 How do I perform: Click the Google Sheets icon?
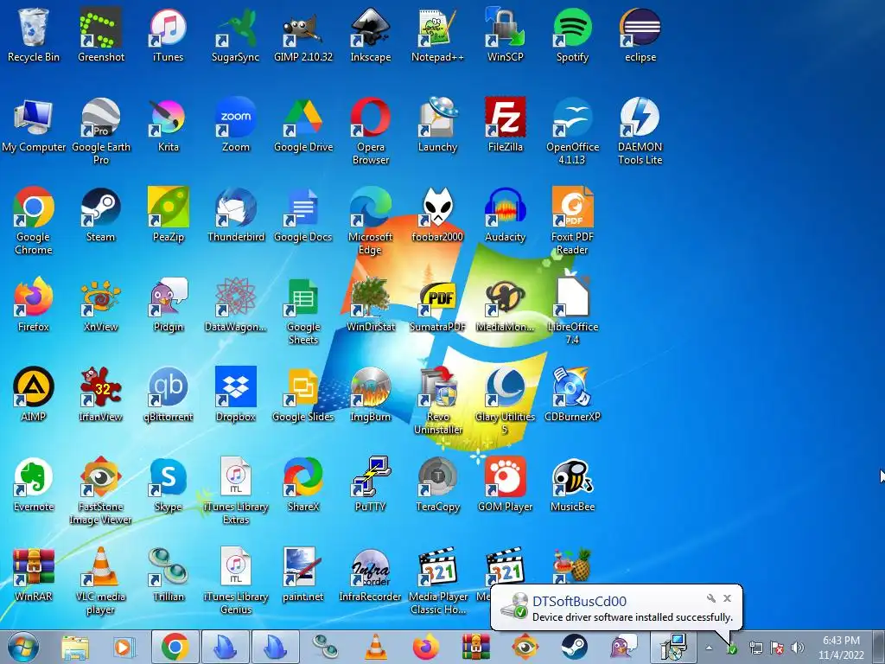(303, 310)
